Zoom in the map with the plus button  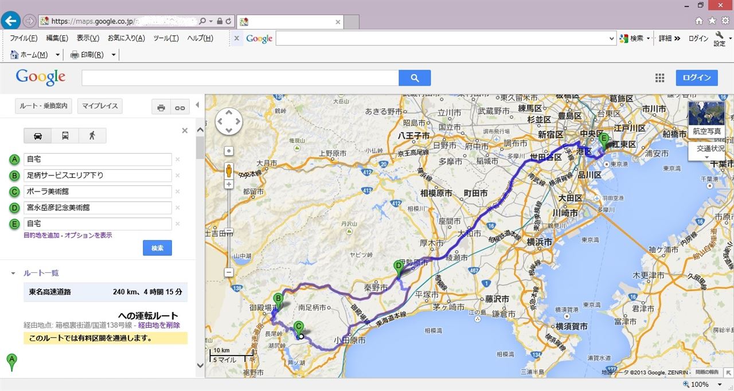229,184
